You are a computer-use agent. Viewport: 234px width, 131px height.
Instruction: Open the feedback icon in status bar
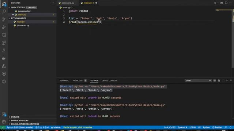point(226,127)
